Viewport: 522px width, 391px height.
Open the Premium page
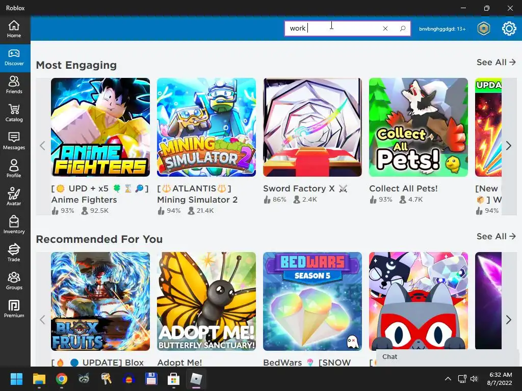click(x=14, y=309)
